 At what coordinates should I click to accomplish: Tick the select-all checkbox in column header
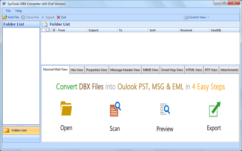pyautogui.click(x=44, y=30)
